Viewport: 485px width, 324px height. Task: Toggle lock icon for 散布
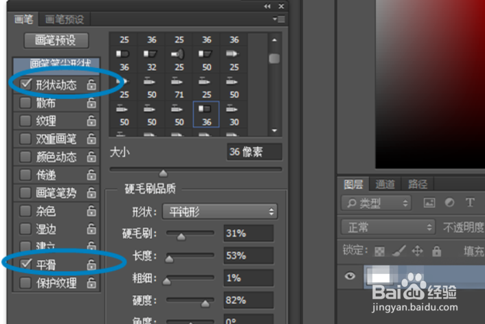(x=91, y=103)
